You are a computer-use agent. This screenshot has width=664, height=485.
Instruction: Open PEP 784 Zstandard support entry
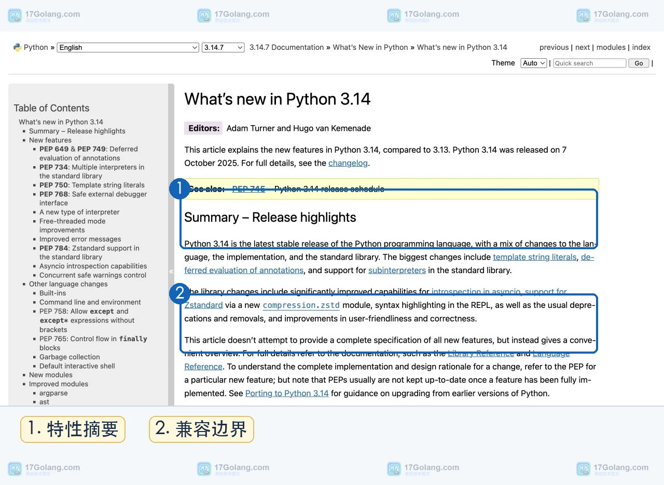click(x=89, y=253)
